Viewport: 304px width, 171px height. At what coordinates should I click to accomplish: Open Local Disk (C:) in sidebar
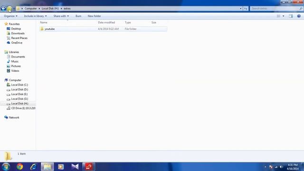(19, 85)
